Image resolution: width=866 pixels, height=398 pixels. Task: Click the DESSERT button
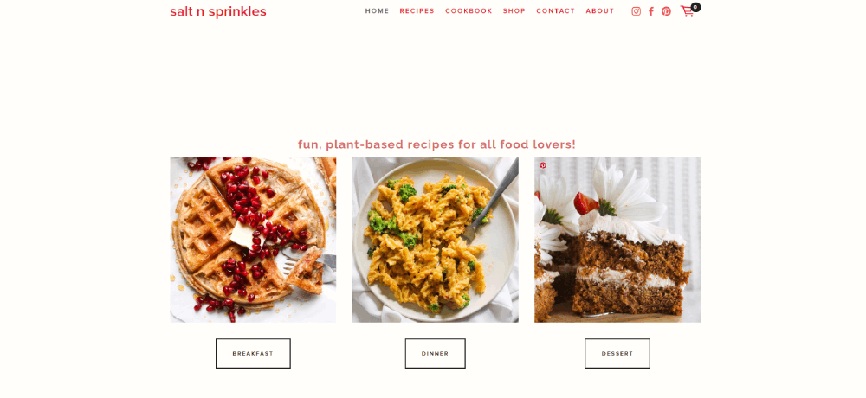pyautogui.click(x=617, y=353)
